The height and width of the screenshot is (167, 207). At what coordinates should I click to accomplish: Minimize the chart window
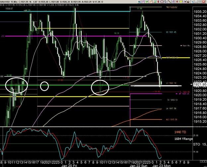pos(196,2)
